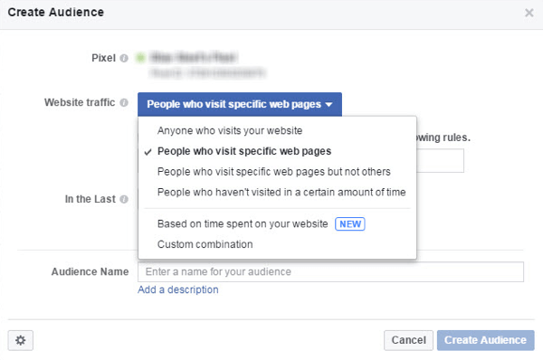Click the Create Audience dialog title
Screen dimensions: 543x360
[x=56, y=12]
